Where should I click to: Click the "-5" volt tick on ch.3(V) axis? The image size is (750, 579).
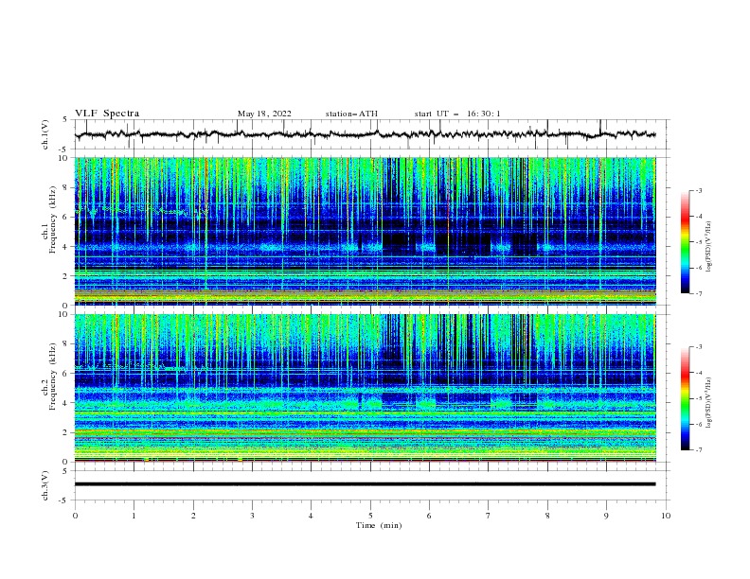(x=64, y=500)
